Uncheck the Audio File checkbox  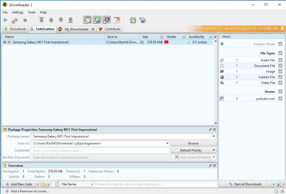[x=280, y=60]
